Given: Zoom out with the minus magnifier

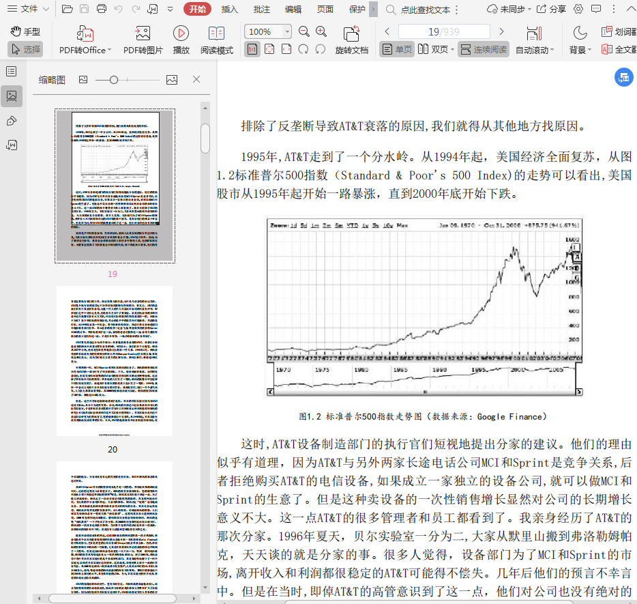Looking at the screenshot, I should coord(304,31).
